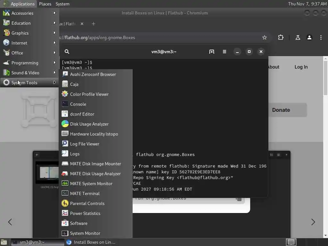
Task: Open Log File Viewer
Action: click(x=95, y=144)
